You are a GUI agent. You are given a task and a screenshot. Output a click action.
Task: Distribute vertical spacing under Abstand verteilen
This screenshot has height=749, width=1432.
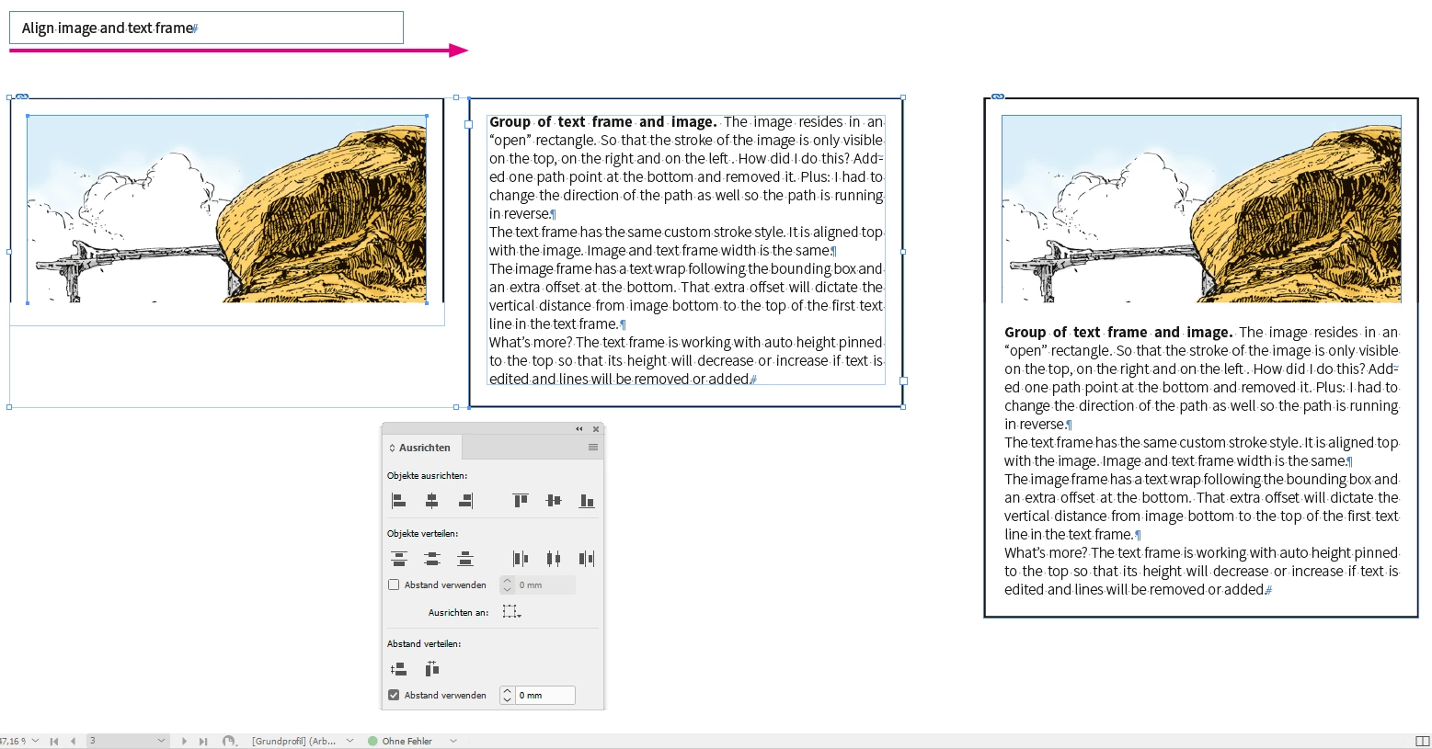(x=398, y=669)
